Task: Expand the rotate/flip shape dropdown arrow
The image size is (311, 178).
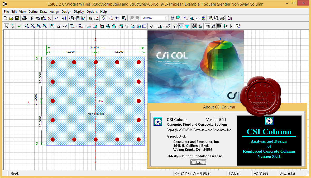Action: point(164,26)
